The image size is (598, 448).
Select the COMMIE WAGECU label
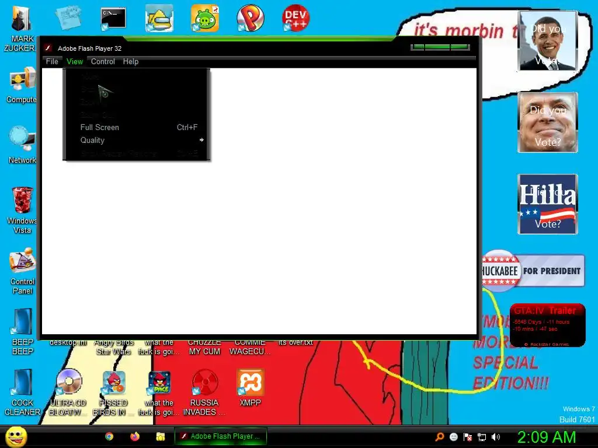pos(250,347)
